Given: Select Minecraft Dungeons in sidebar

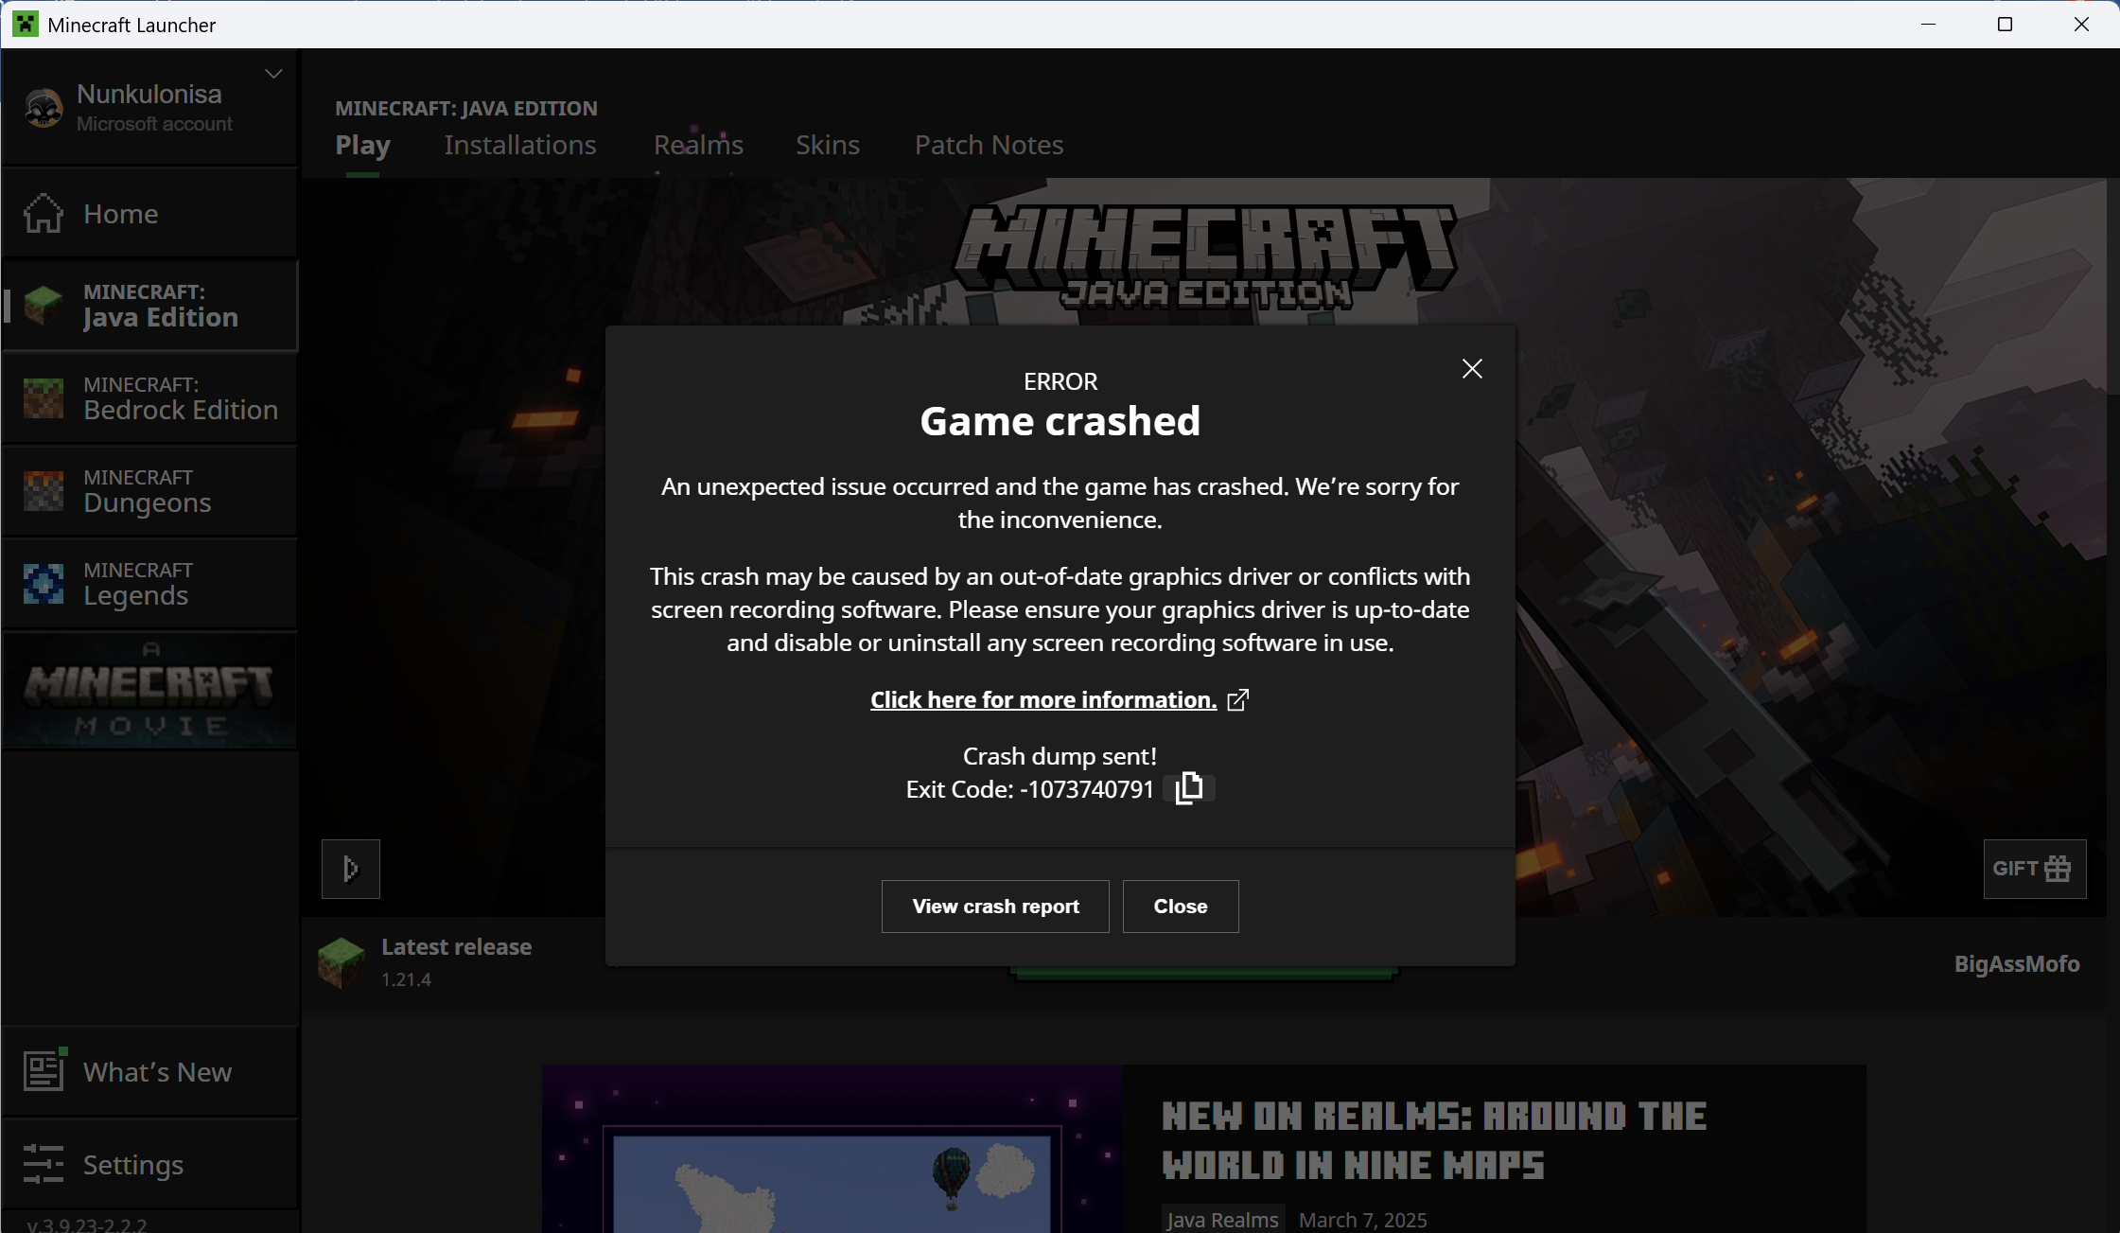Looking at the screenshot, I should (x=149, y=491).
